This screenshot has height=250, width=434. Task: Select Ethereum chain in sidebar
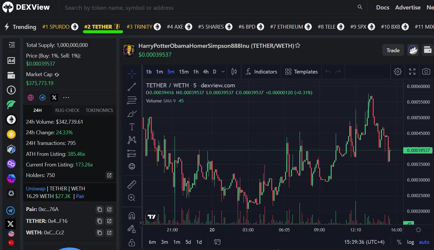[11, 119]
